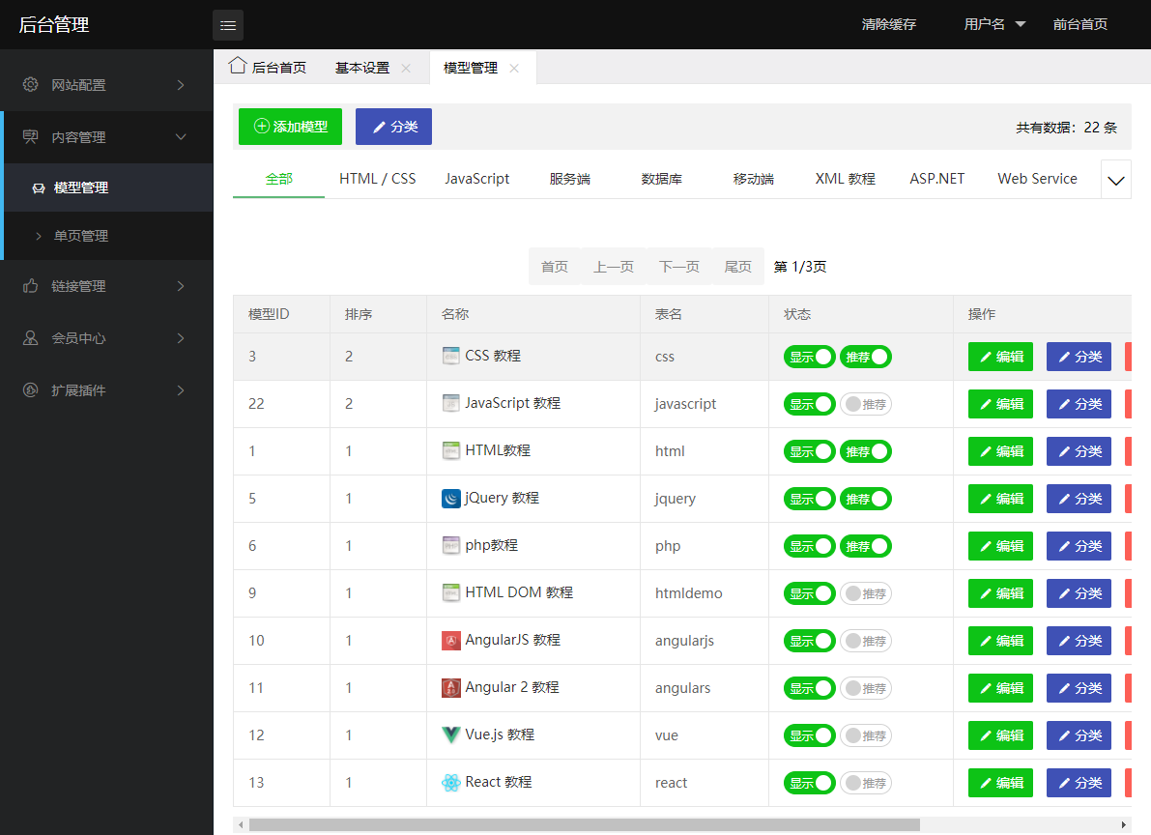
Task: Enable 推荐 switch for JavaScript 教程
Action: [865, 404]
